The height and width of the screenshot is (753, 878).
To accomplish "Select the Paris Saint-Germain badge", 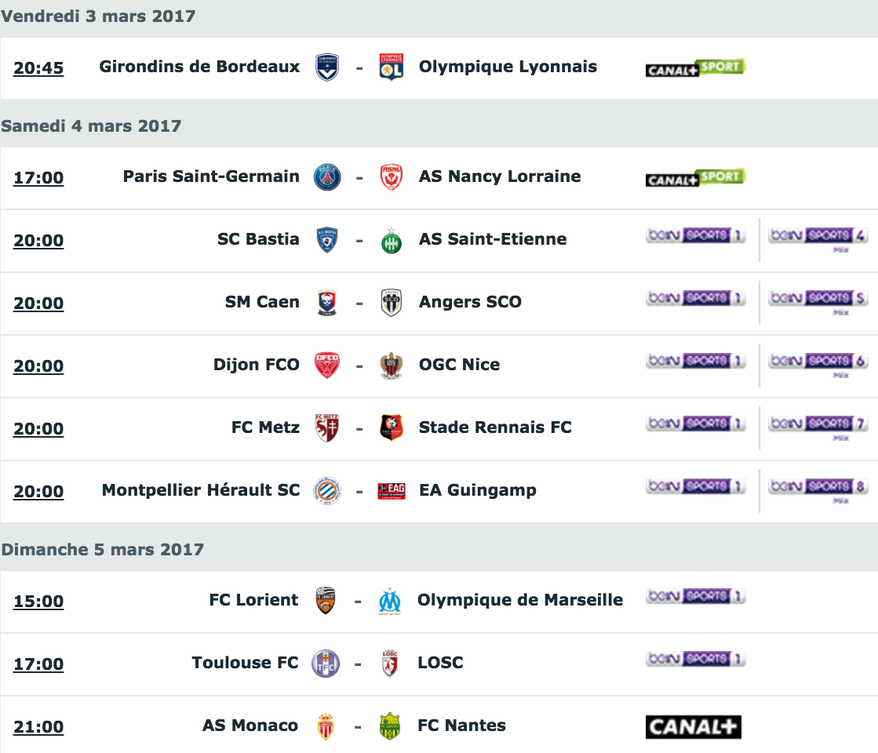I will [x=327, y=177].
